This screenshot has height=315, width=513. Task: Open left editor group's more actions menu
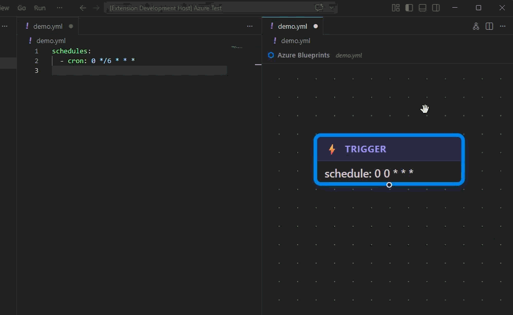coord(250,26)
